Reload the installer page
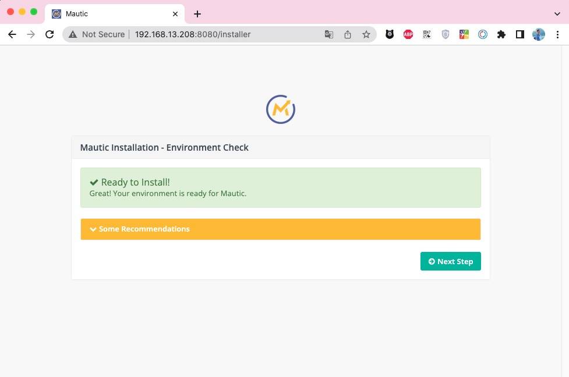This screenshot has height=377, width=569. (x=50, y=34)
